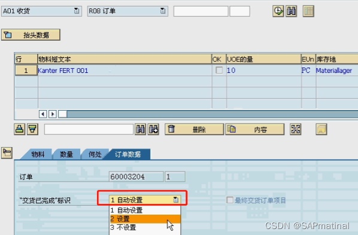This screenshot has width=358, height=235.
Task: Switch to the 数量 tab
Action: coord(66,154)
